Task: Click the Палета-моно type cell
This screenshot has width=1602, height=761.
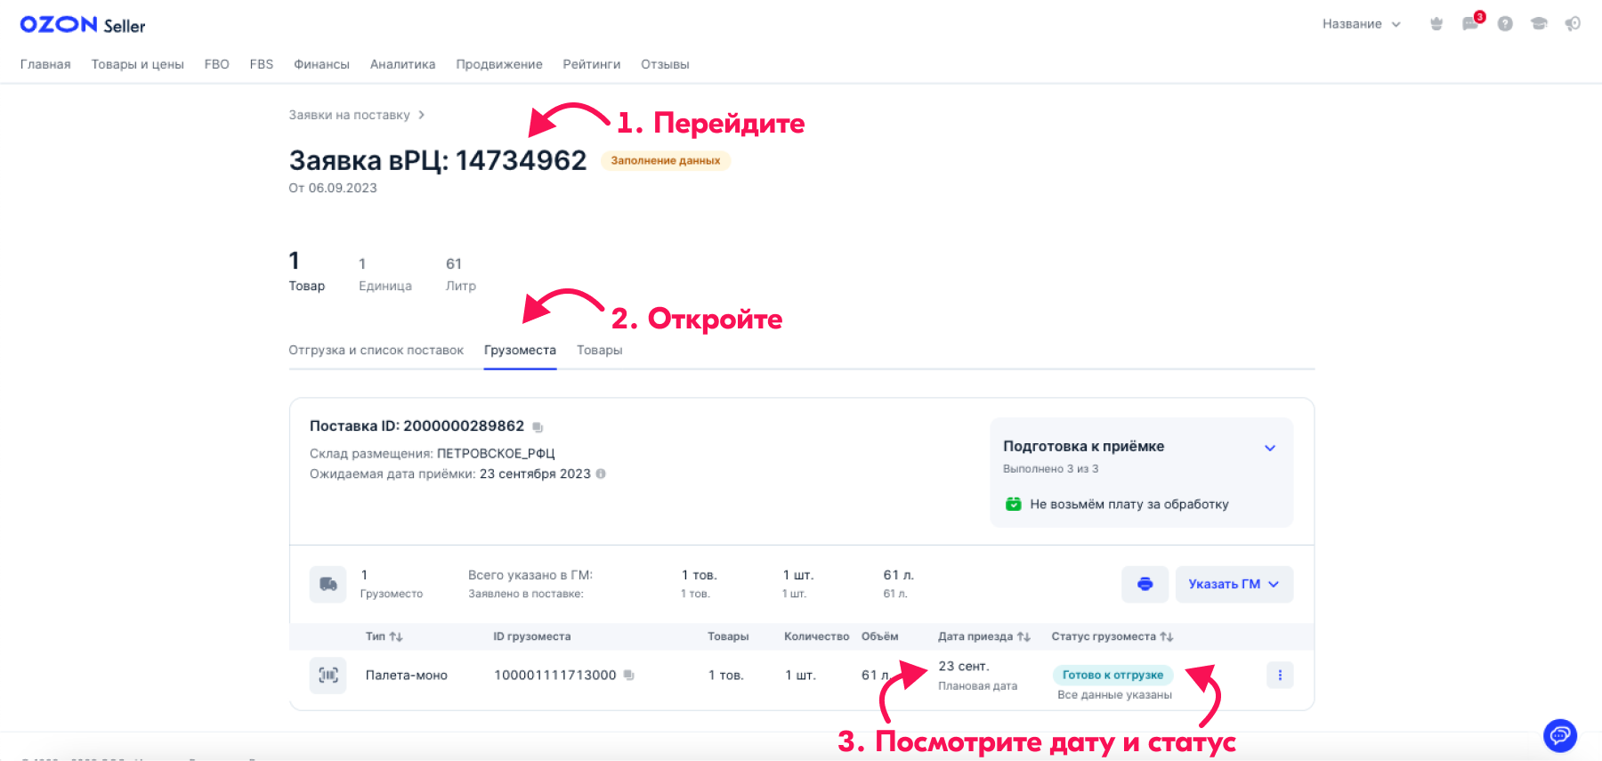Action: tap(406, 676)
